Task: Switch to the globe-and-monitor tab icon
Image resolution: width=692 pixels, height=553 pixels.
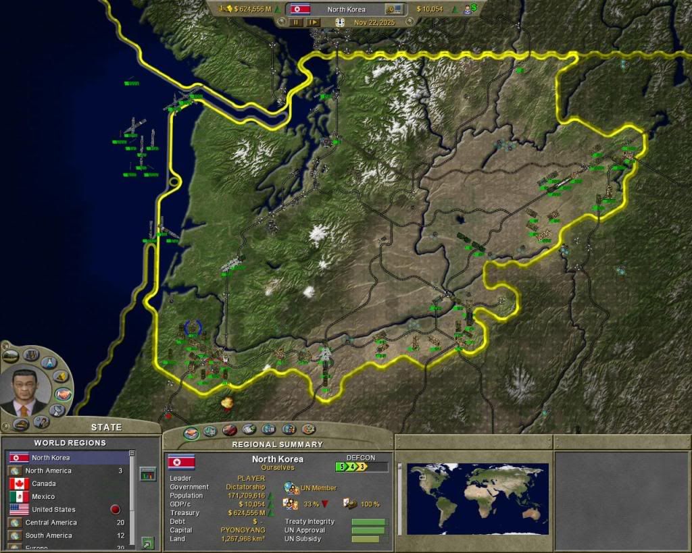Action: pos(268,429)
